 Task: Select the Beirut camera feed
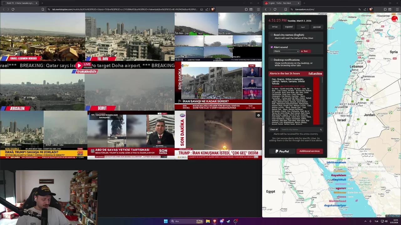tap(130, 90)
